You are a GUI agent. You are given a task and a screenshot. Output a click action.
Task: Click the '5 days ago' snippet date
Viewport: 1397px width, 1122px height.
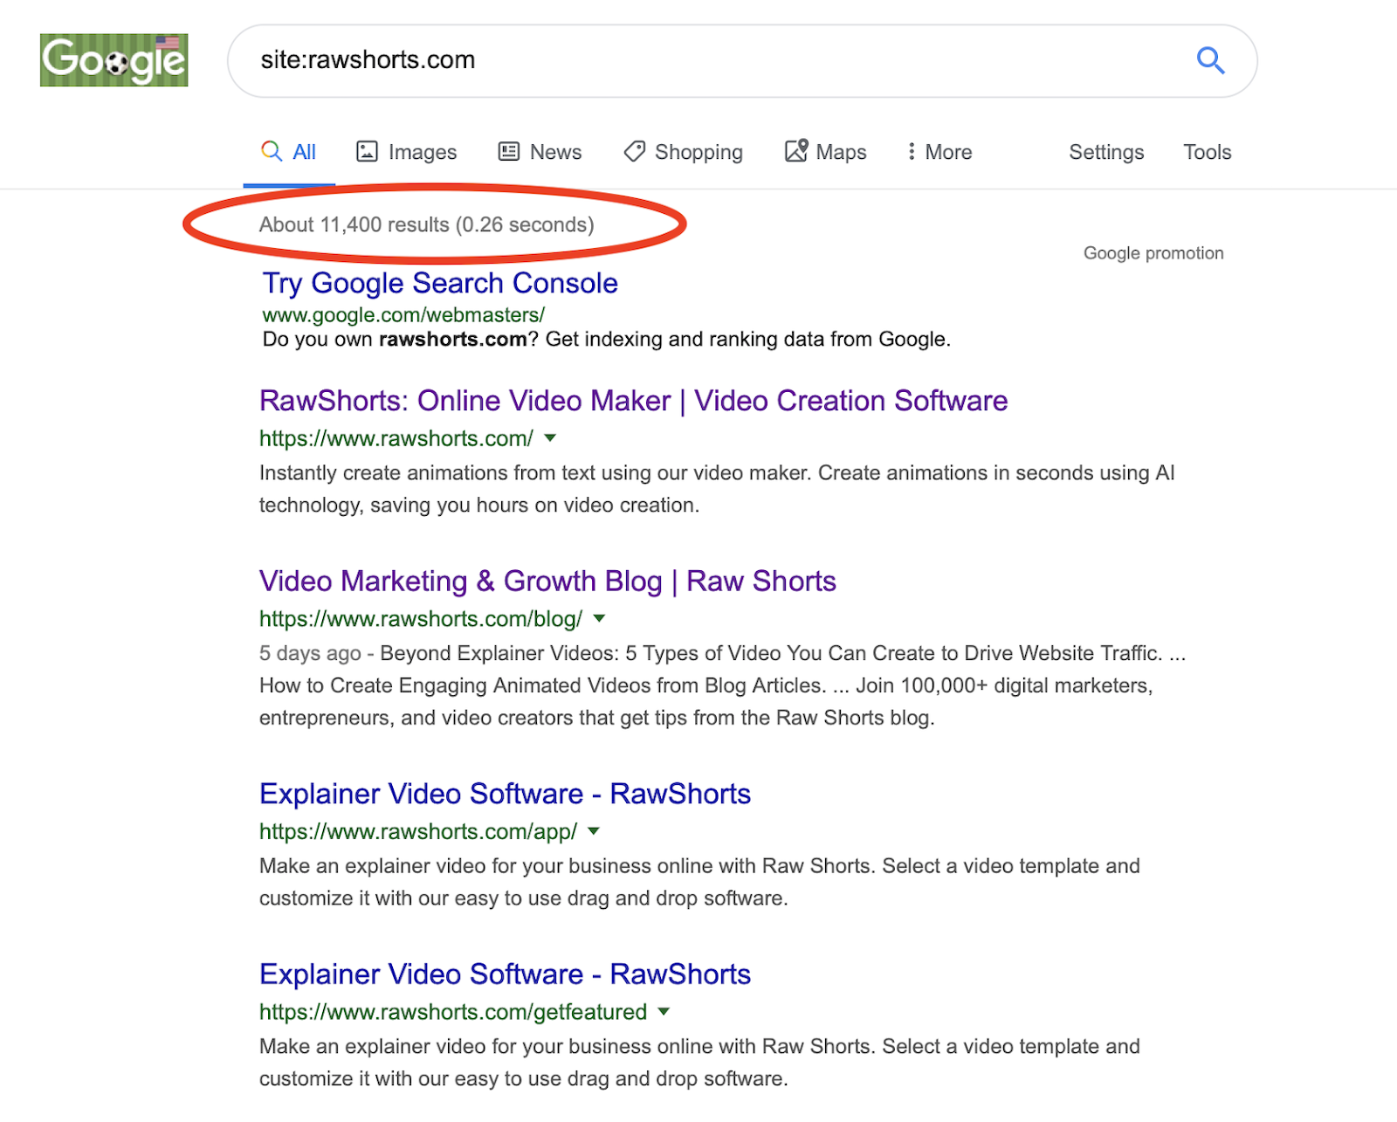coord(310,653)
